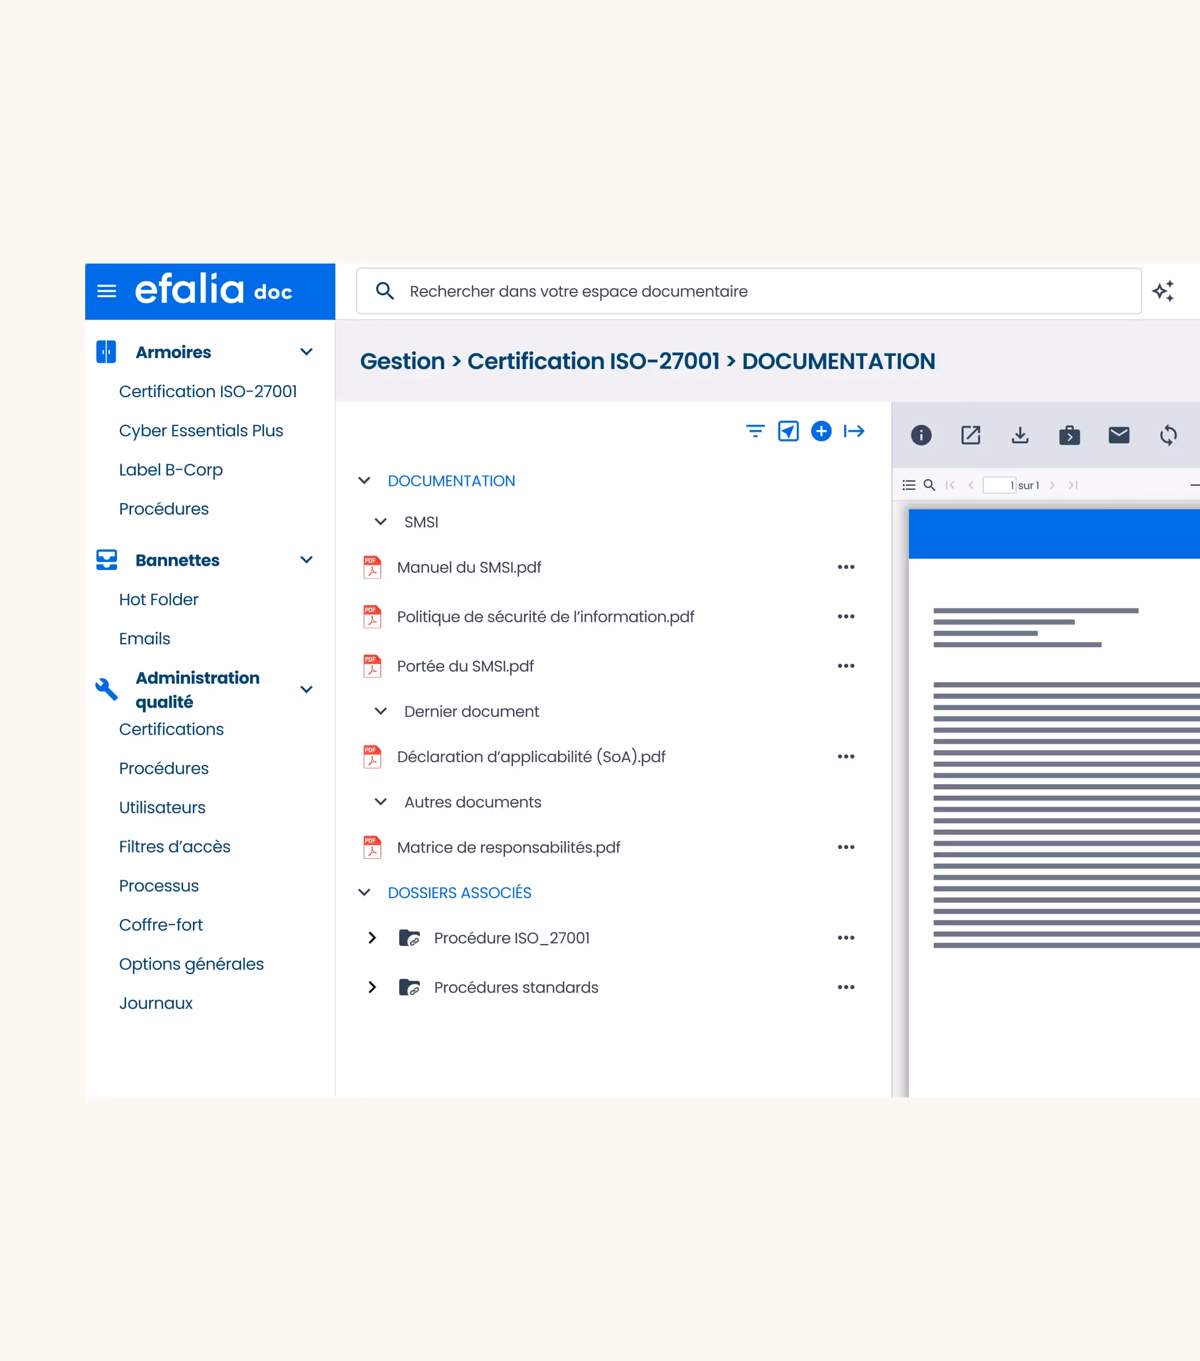The height and width of the screenshot is (1361, 1200).
Task: Collapse the Dernier document subgroup
Action: [381, 711]
